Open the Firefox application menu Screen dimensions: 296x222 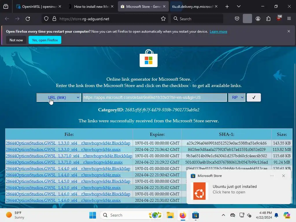(x=289, y=18)
